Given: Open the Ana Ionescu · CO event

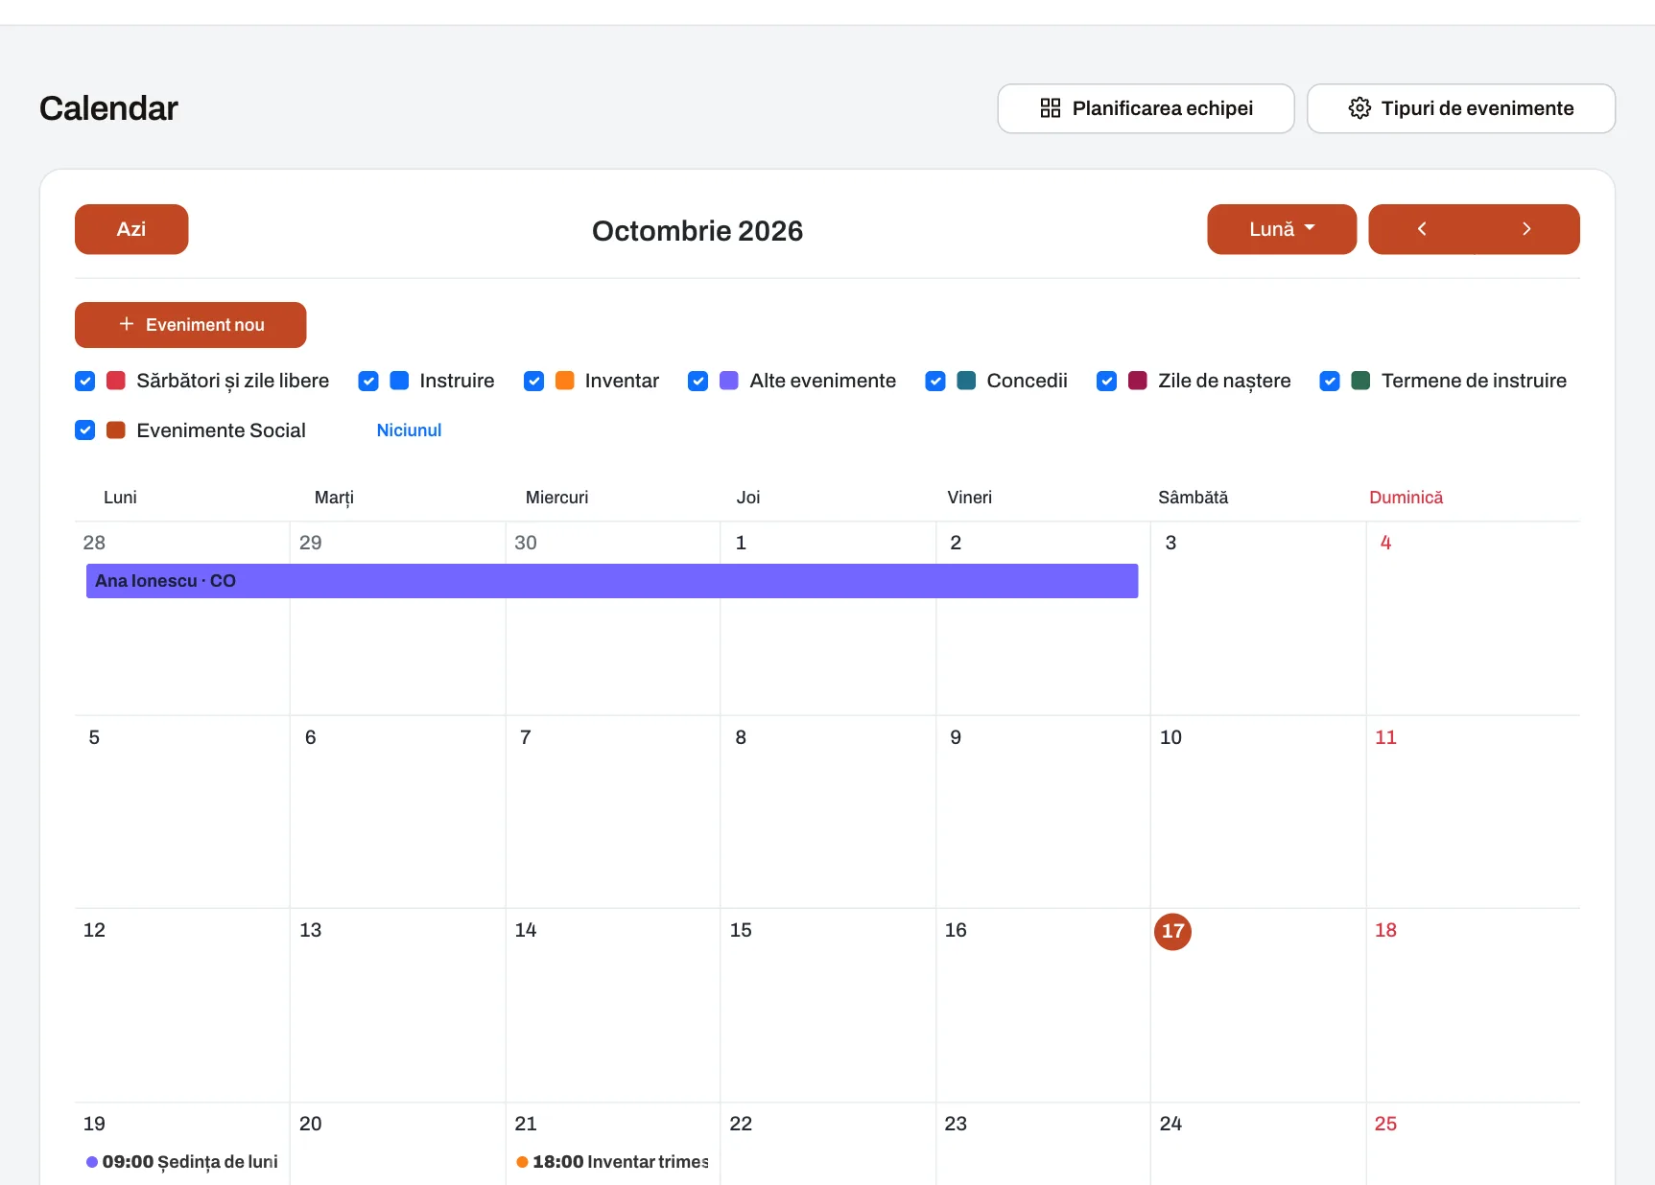Looking at the screenshot, I should pos(612,581).
